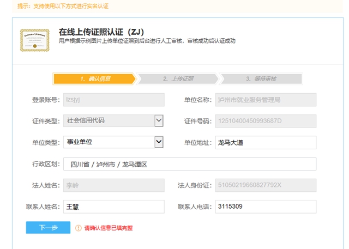This screenshot has width=349, height=249.
Task: Click the 单位名称 label
Action: 198,100
